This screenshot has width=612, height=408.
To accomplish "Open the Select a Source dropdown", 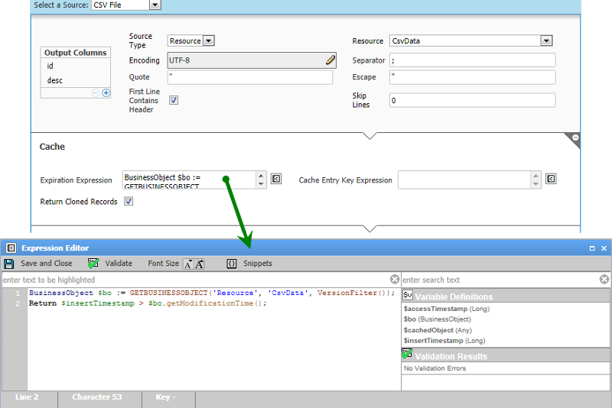I will click(x=155, y=5).
